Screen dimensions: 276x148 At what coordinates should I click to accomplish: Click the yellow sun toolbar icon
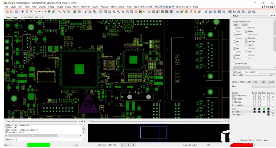195,12
